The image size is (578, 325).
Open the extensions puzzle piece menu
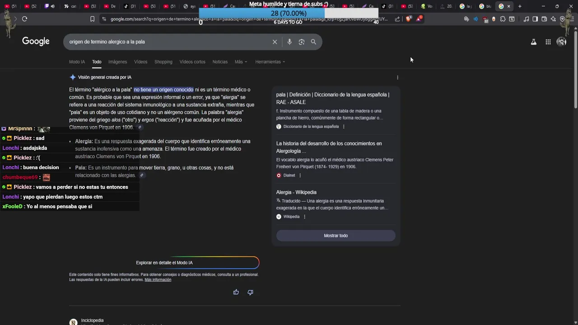tap(503, 19)
